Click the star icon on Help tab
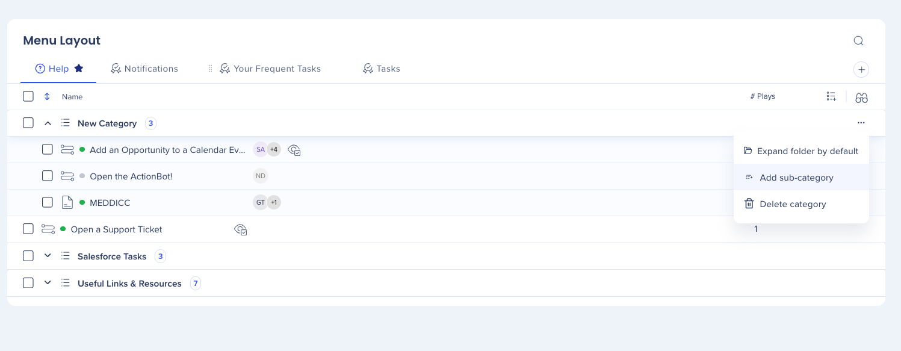 tap(79, 69)
